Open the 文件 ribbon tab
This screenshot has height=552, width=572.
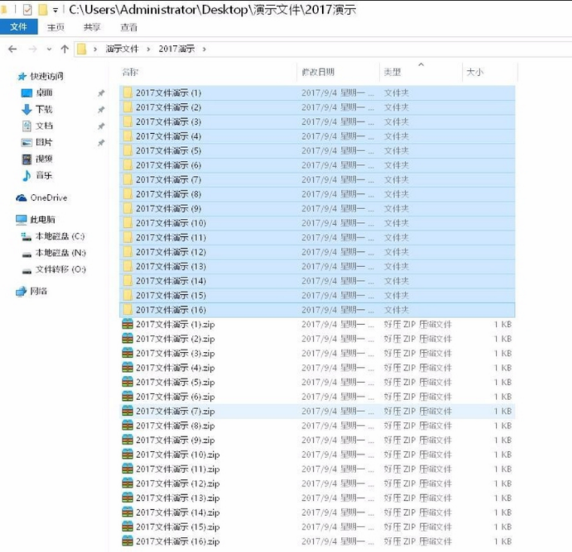[x=19, y=27]
